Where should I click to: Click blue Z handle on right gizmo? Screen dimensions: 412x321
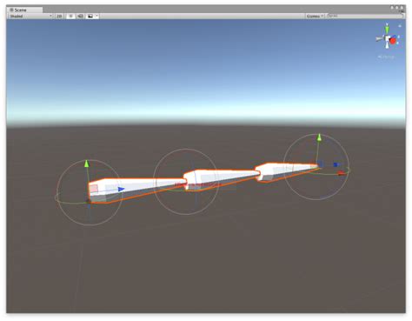click(x=336, y=164)
